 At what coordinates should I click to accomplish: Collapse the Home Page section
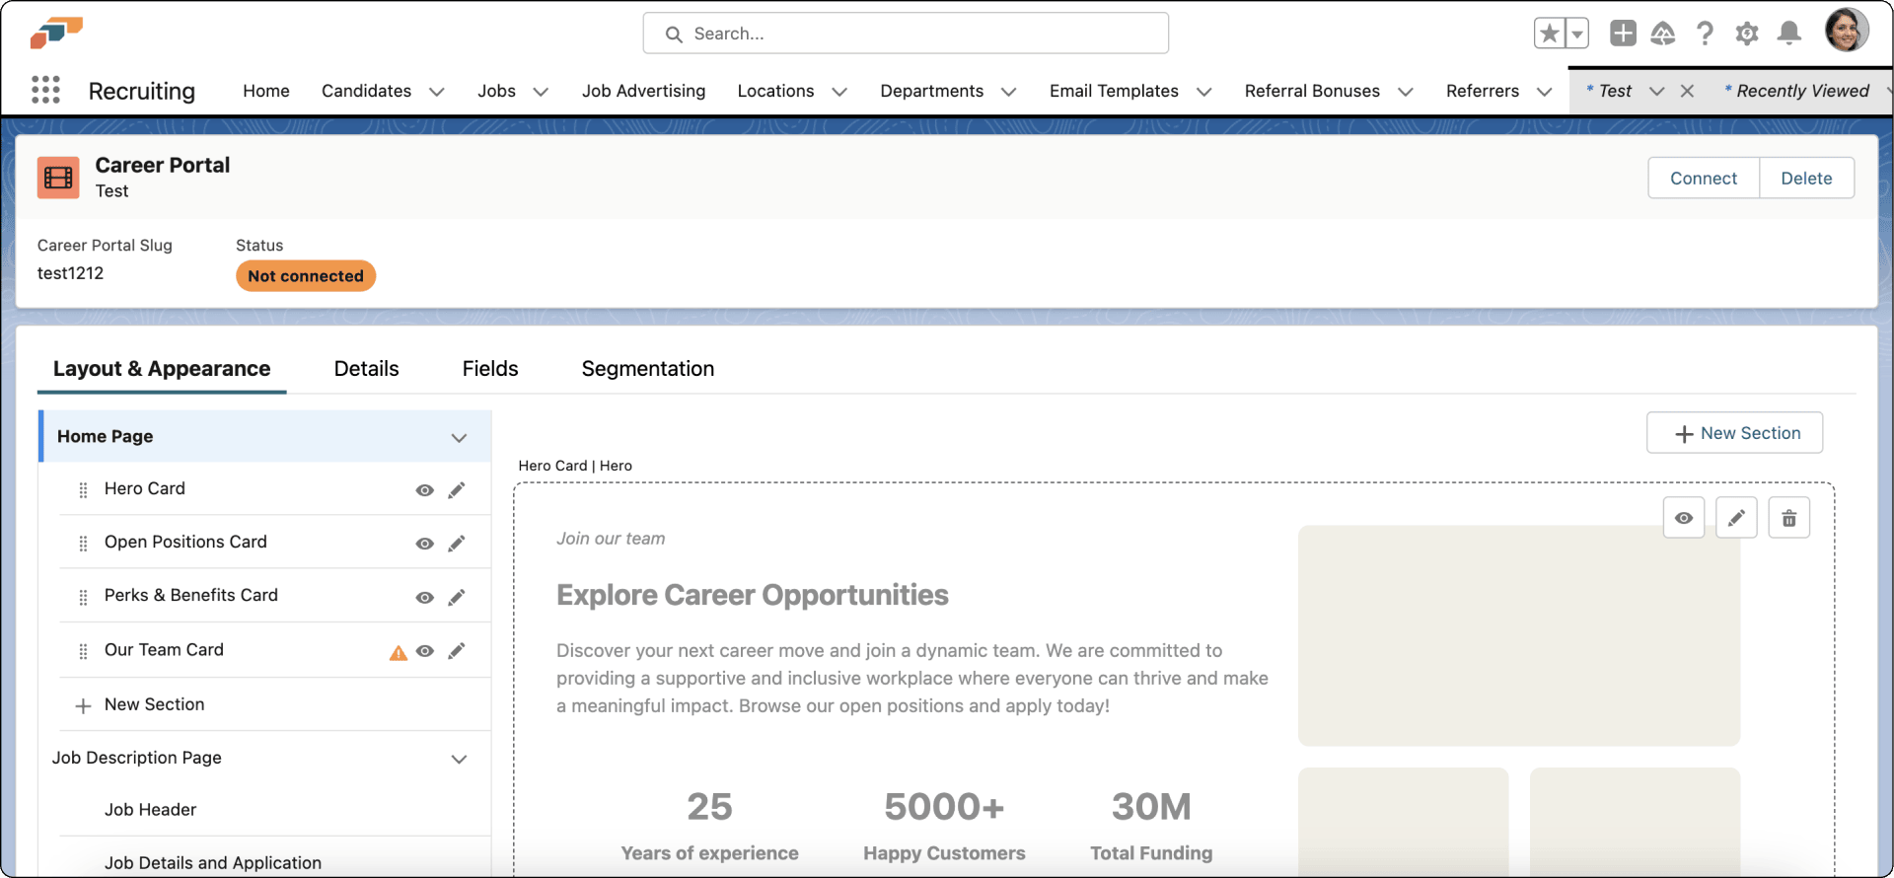tap(459, 437)
